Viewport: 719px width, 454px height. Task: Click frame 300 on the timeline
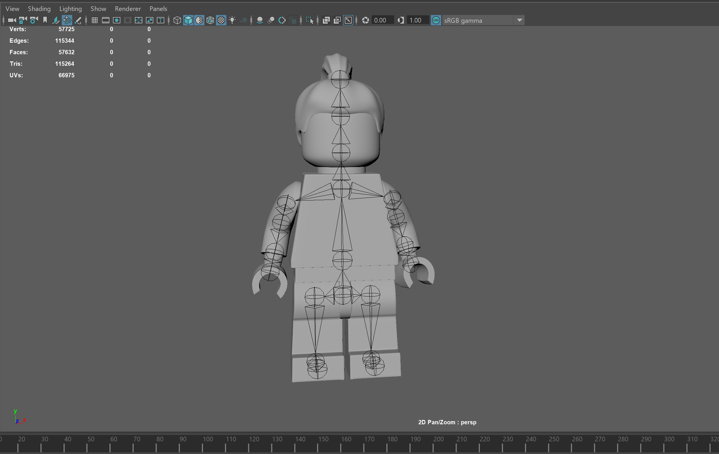(x=669, y=439)
